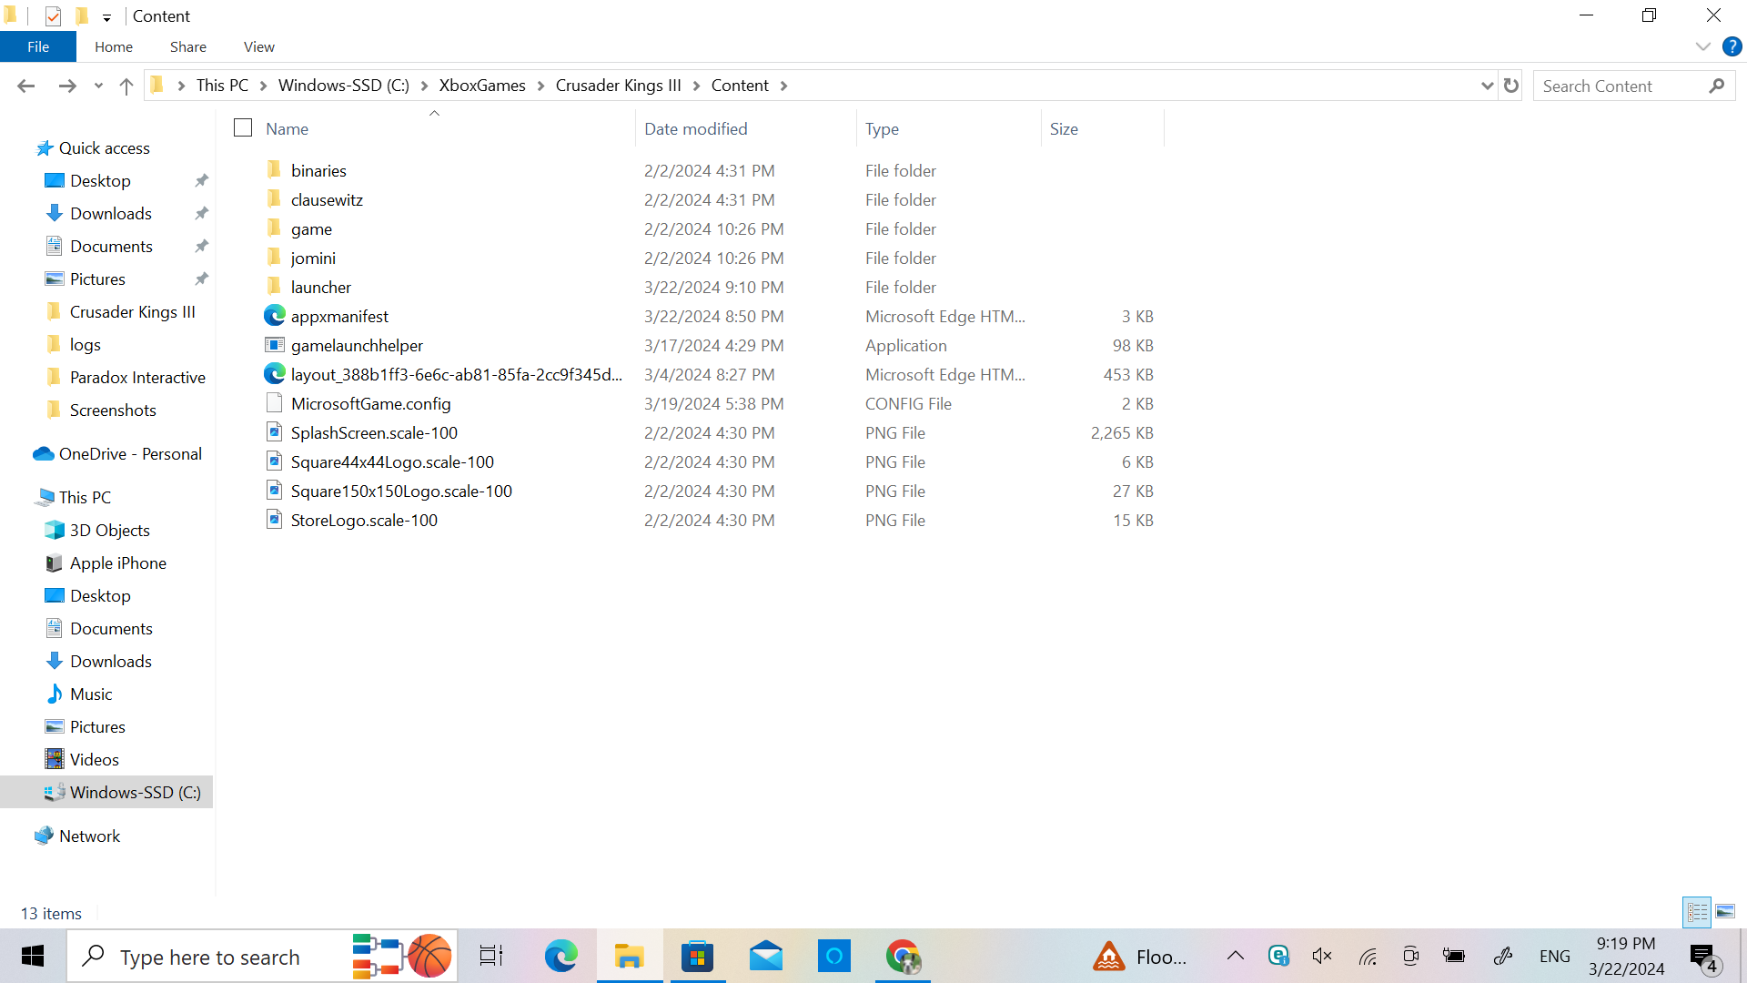Select OneDrive - Personal in the sidebar
The height and width of the screenshot is (983, 1747).
(x=129, y=453)
